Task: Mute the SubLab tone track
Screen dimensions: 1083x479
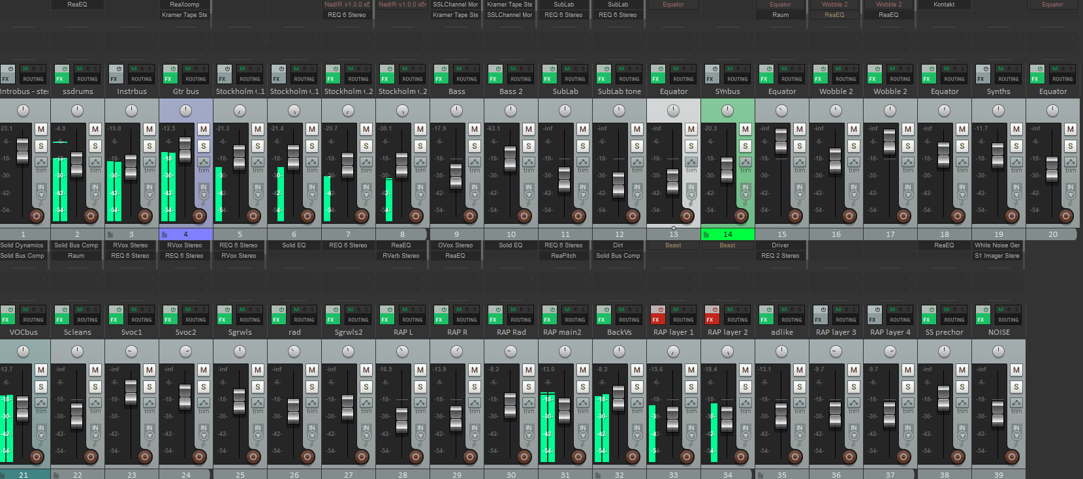Action: pyautogui.click(x=637, y=129)
